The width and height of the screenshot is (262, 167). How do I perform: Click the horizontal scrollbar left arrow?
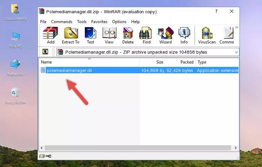pyautogui.click(x=42, y=148)
